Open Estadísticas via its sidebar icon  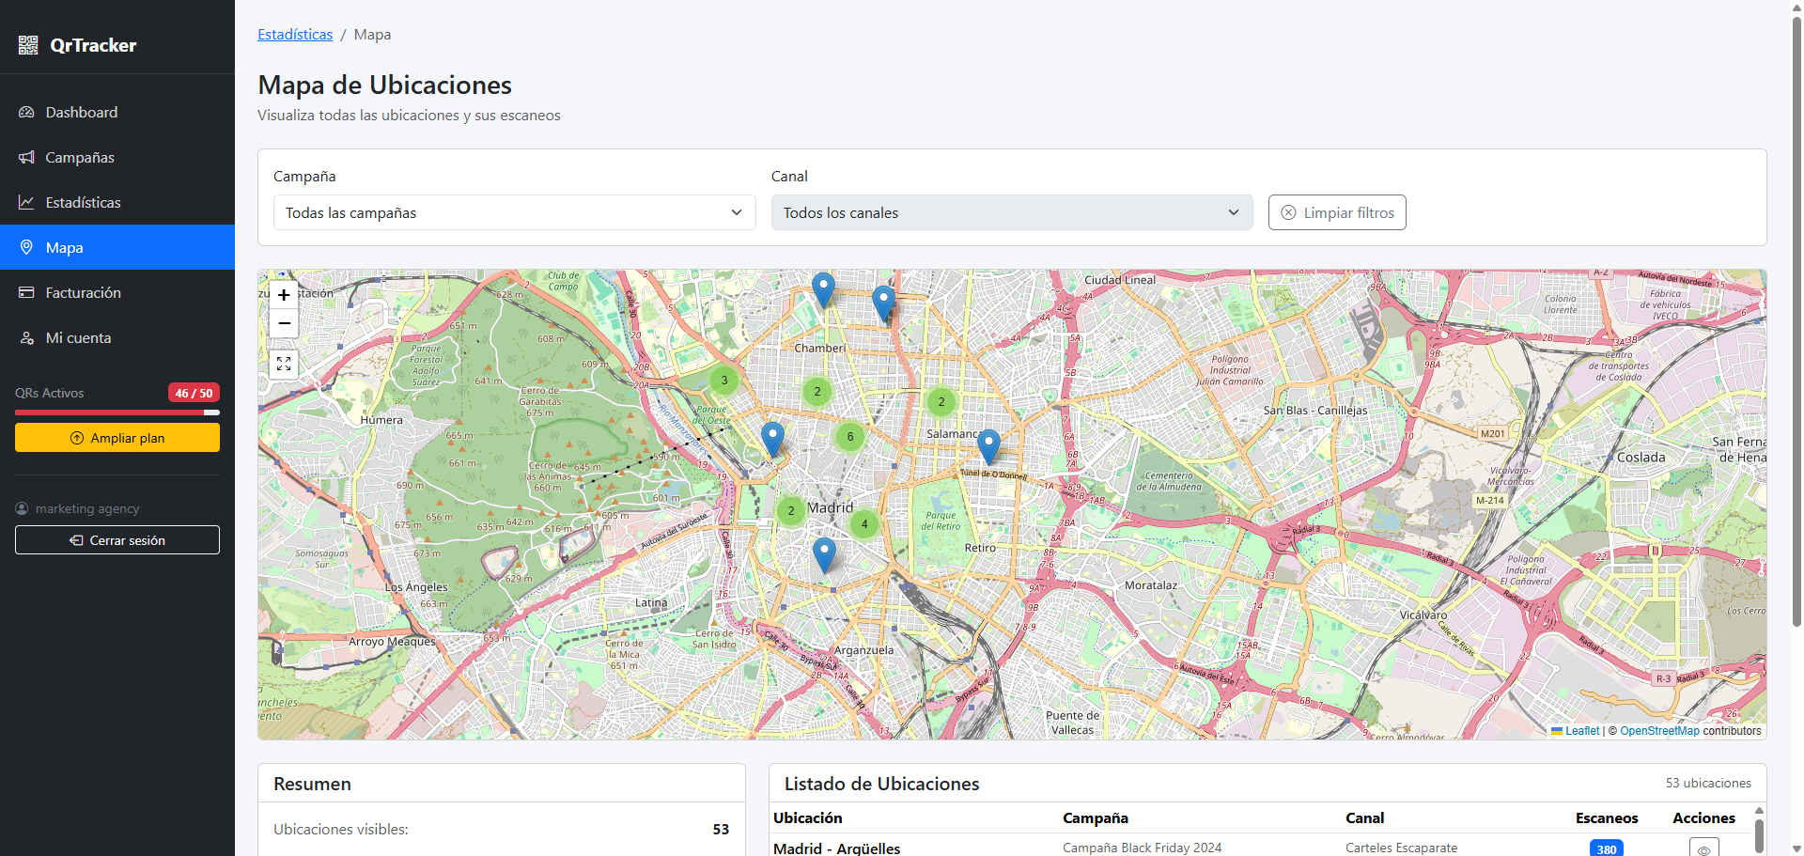pyautogui.click(x=26, y=202)
